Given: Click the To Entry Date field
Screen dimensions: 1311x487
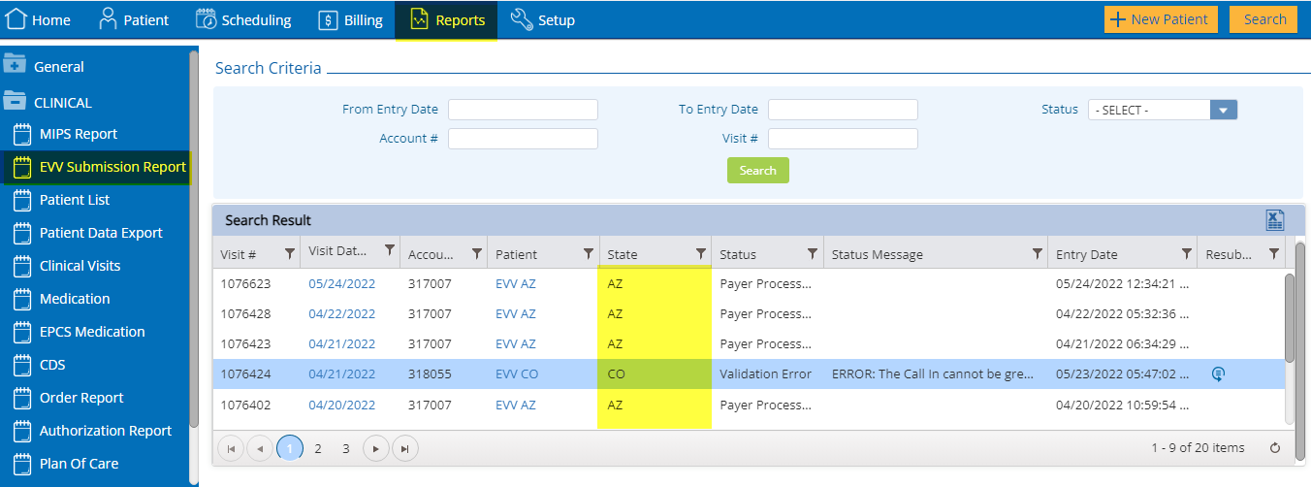Looking at the screenshot, I should 843,110.
